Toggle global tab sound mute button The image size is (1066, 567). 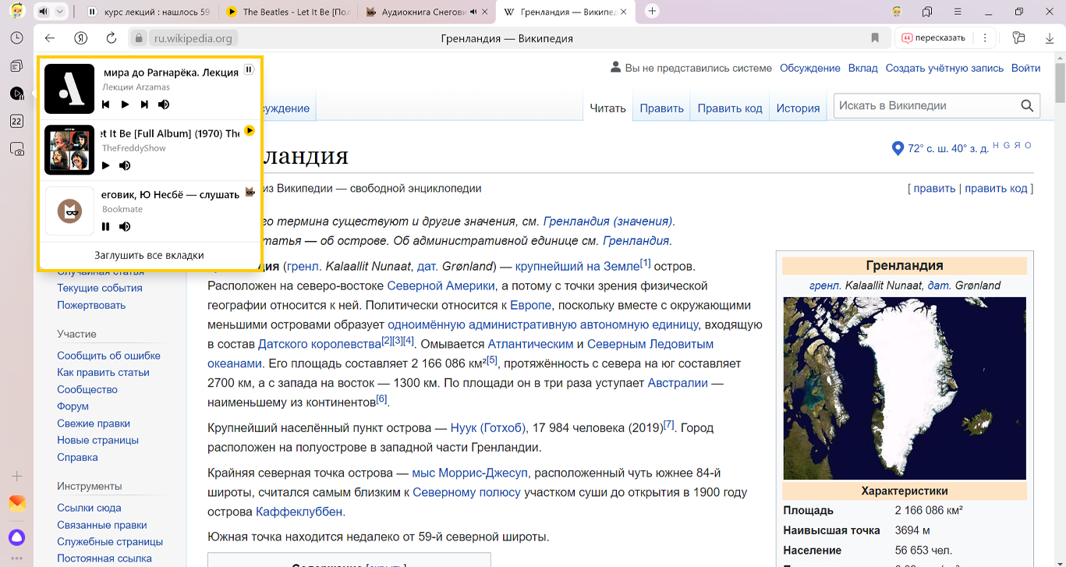(x=43, y=12)
